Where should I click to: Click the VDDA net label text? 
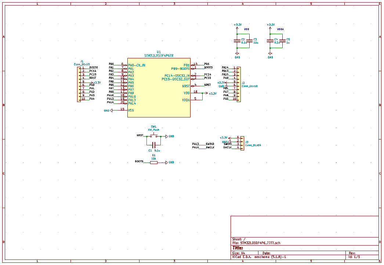(x=280, y=29)
